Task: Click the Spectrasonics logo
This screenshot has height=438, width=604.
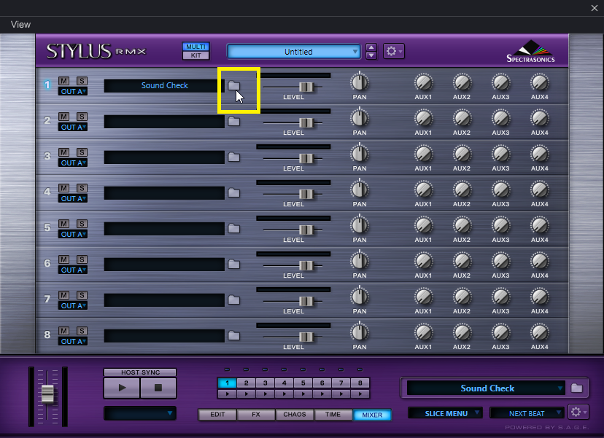Action: [x=531, y=51]
